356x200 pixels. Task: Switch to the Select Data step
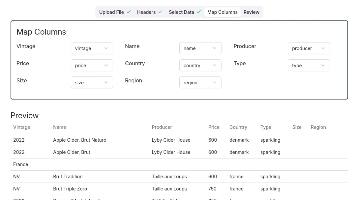[181, 12]
